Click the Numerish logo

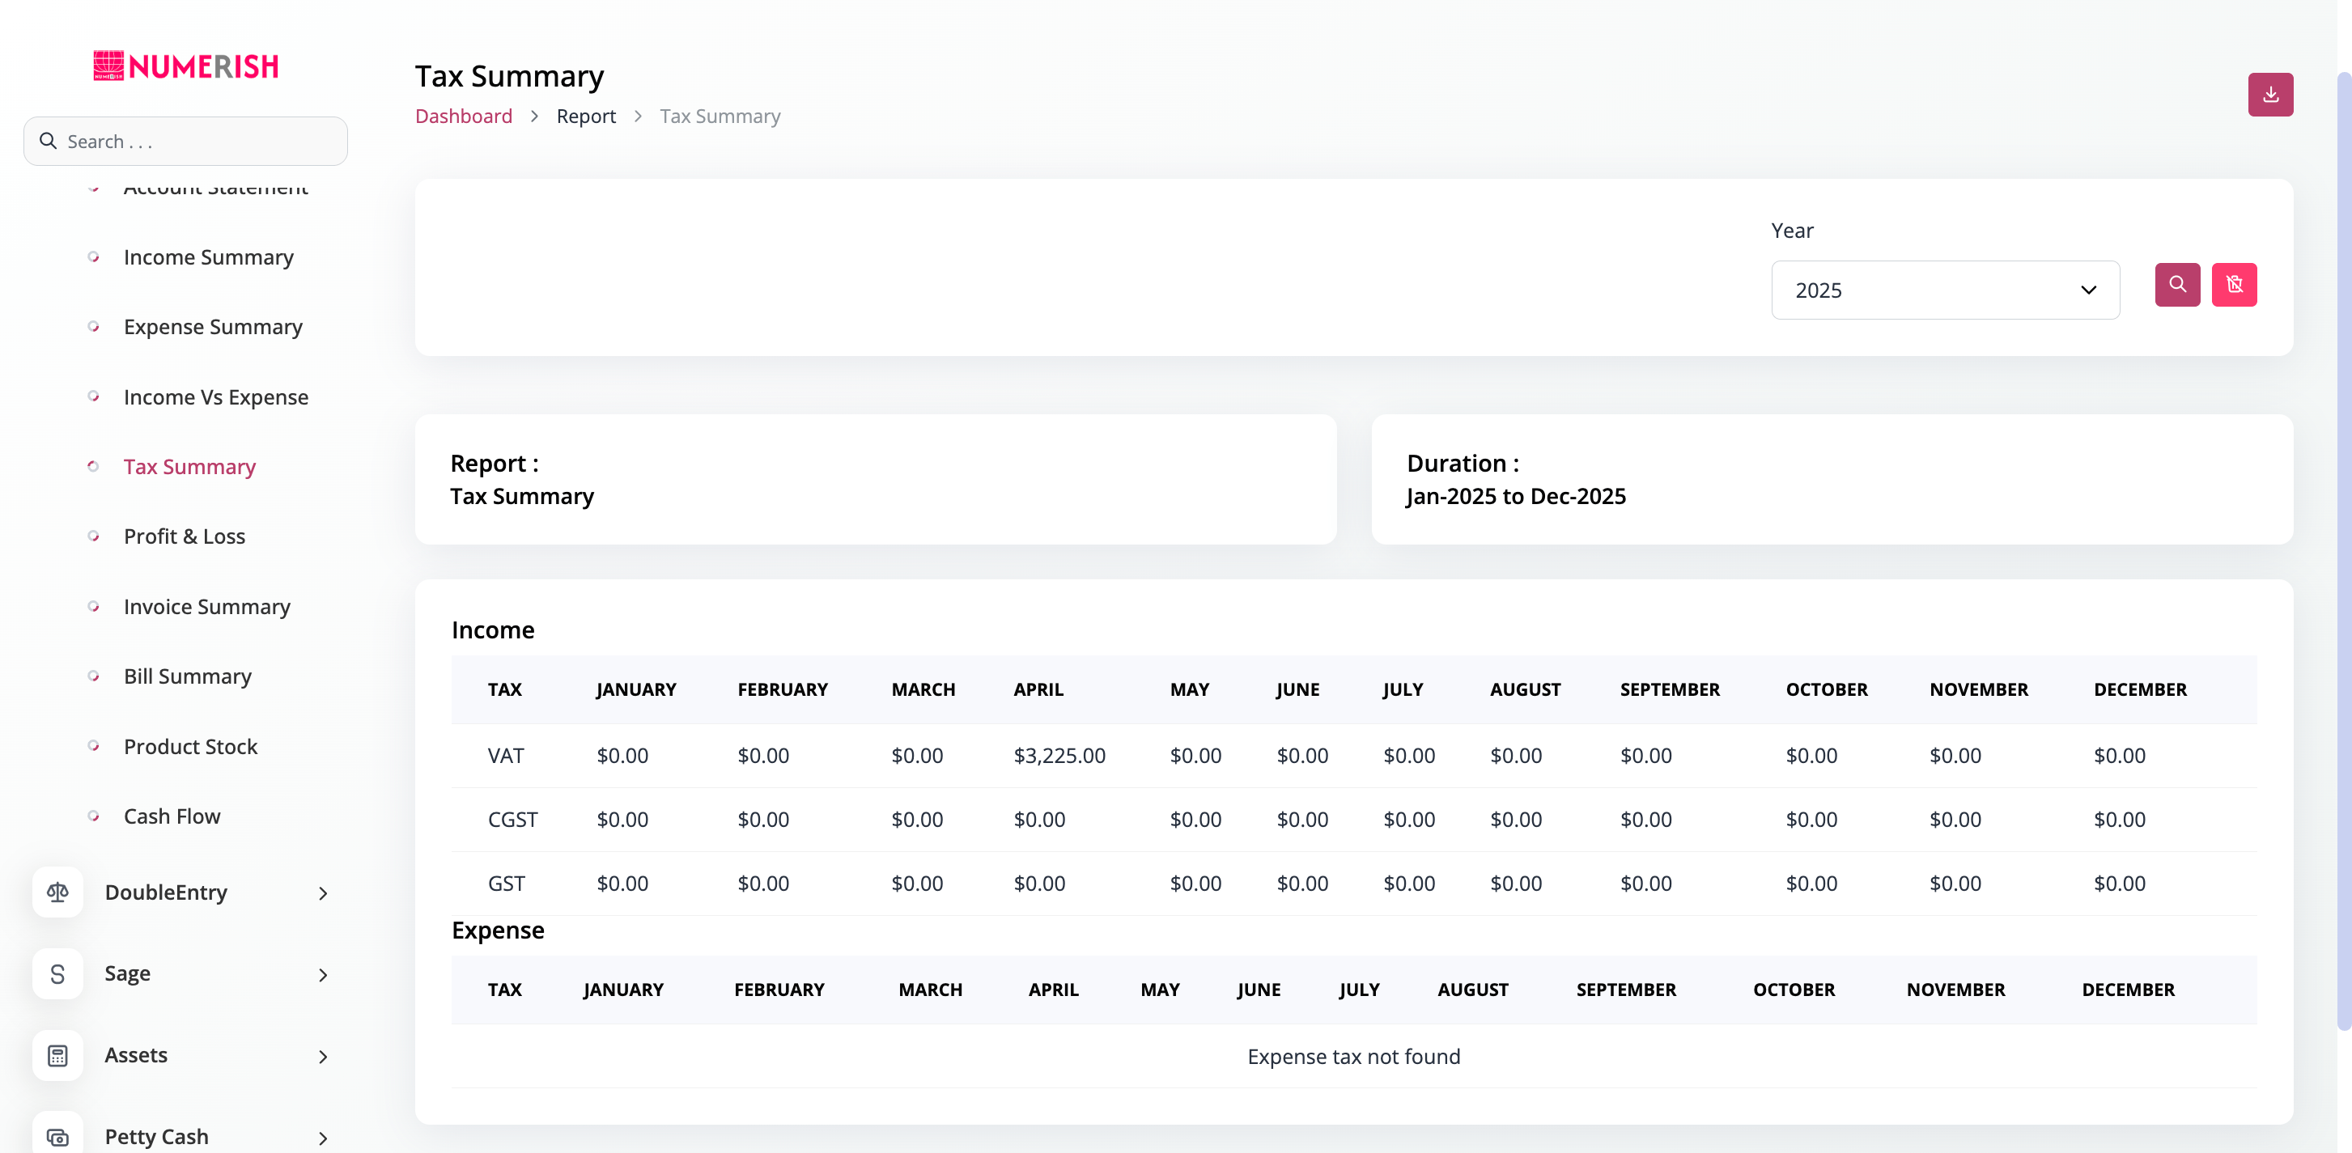(x=186, y=66)
